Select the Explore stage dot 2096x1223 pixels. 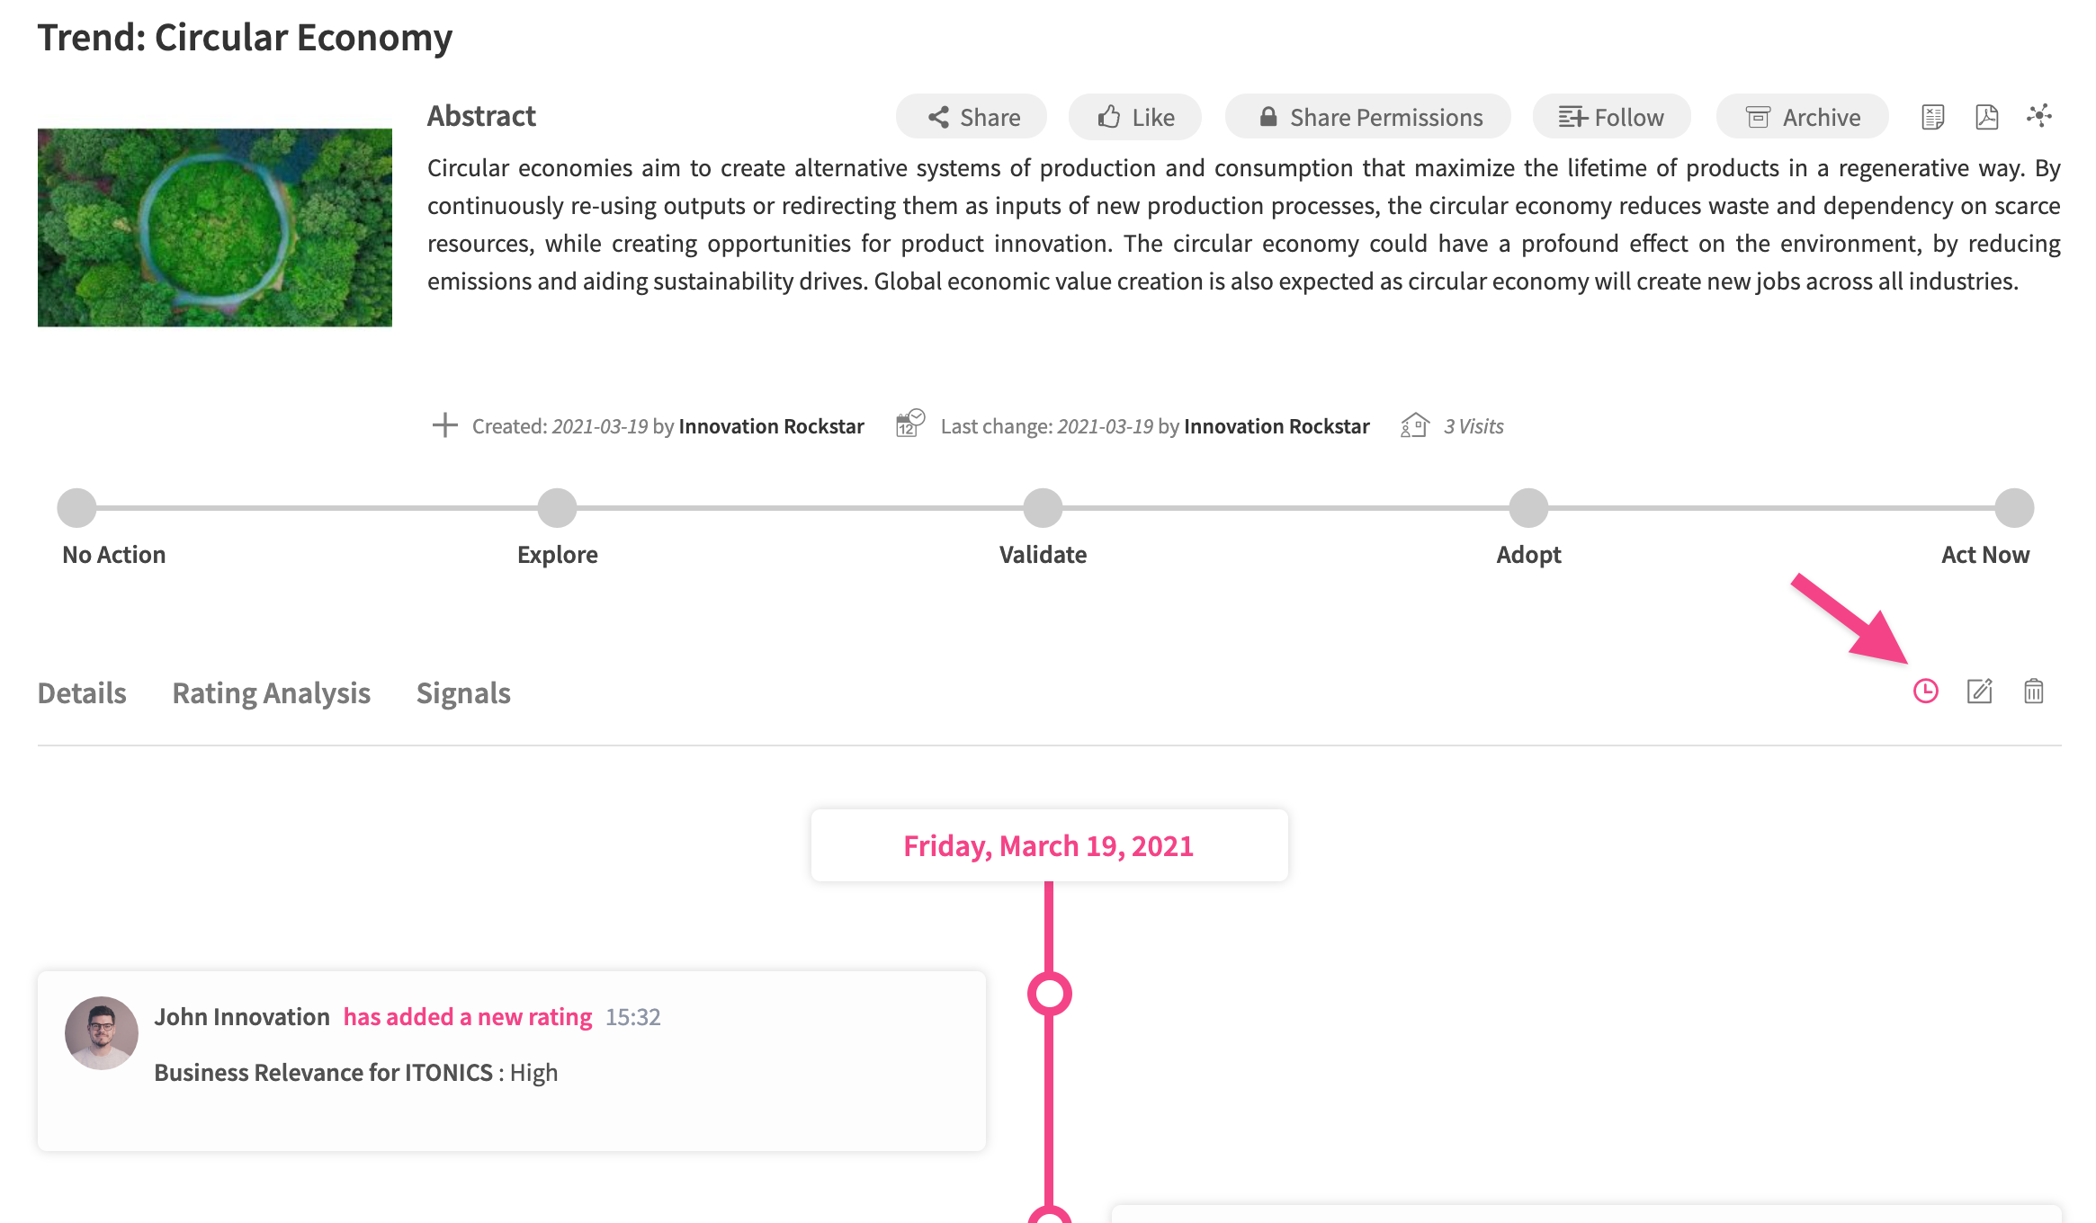point(557,508)
